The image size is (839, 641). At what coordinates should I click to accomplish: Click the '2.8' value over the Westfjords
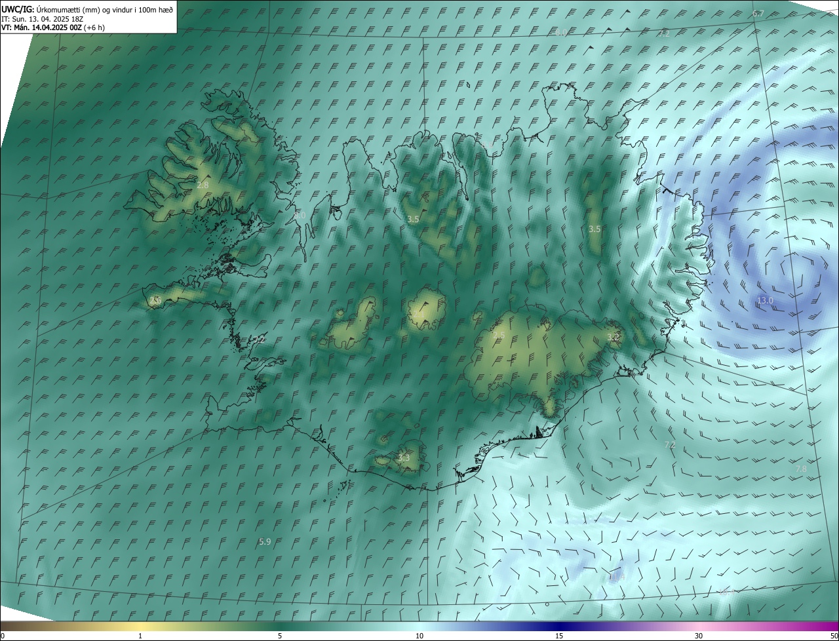203,185
